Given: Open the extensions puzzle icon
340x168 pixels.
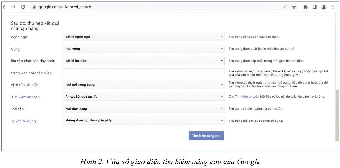Looking at the screenshot, I should point(305,7).
